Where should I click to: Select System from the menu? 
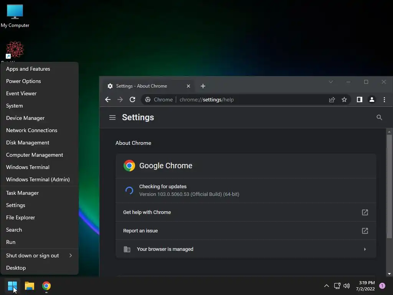coord(40,106)
